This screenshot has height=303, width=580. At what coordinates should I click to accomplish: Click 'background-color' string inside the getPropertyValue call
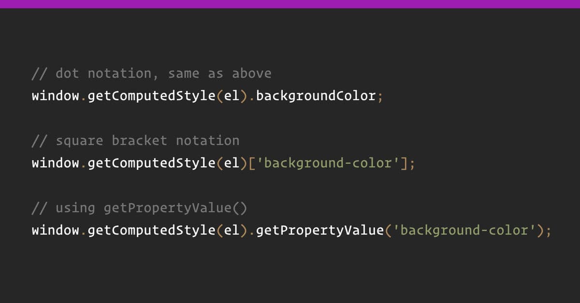(464, 231)
